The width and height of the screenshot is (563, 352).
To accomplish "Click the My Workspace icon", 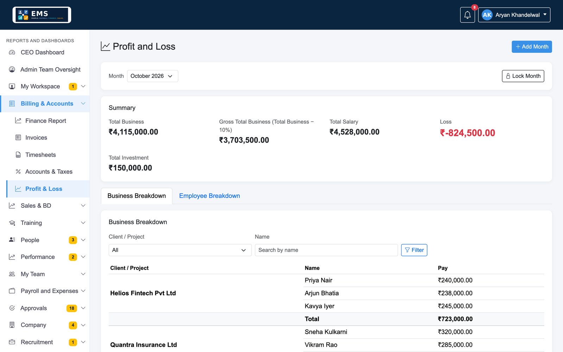I will (12, 87).
